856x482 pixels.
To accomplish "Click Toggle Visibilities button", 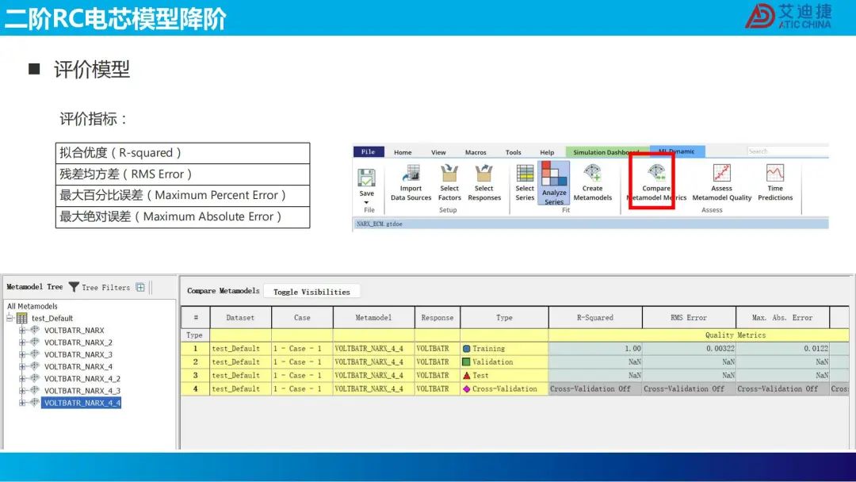I will (x=311, y=292).
